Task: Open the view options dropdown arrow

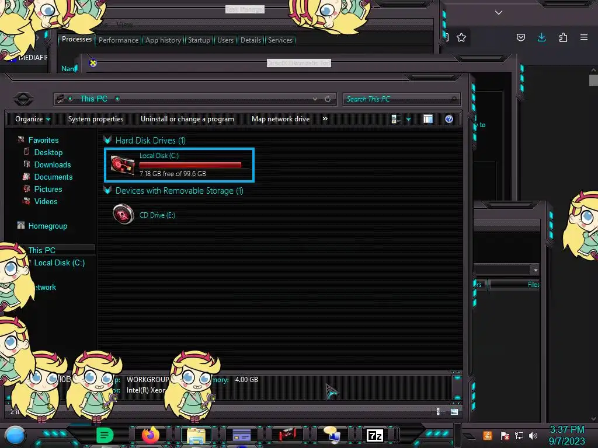Action: coord(408,119)
